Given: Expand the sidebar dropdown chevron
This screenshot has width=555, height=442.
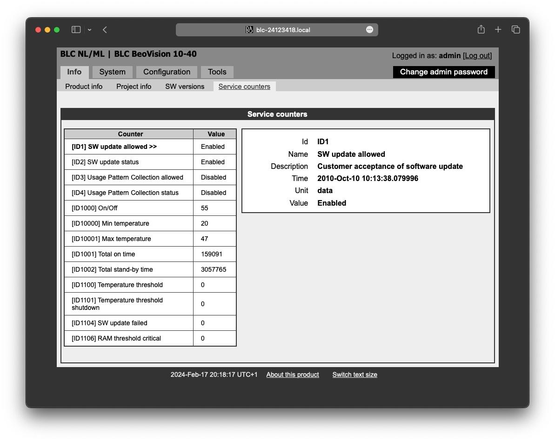Looking at the screenshot, I should tap(89, 30).
